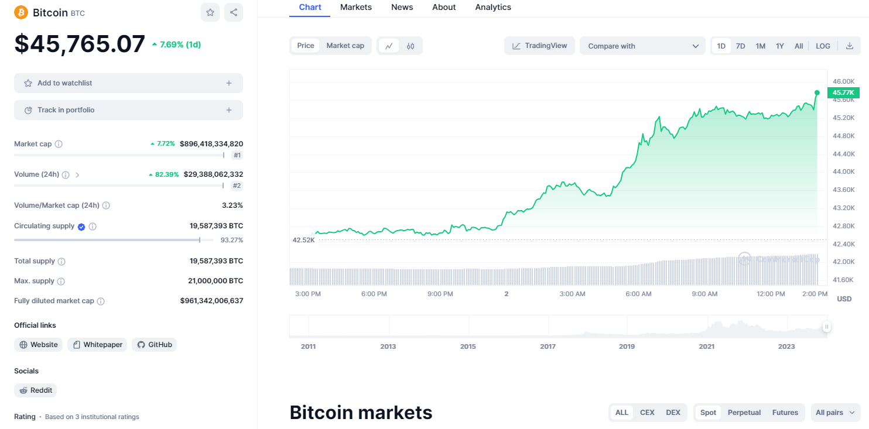This screenshot has height=429, width=869.
Task: Star Bitcoin as a favorite
Action: (210, 12)
